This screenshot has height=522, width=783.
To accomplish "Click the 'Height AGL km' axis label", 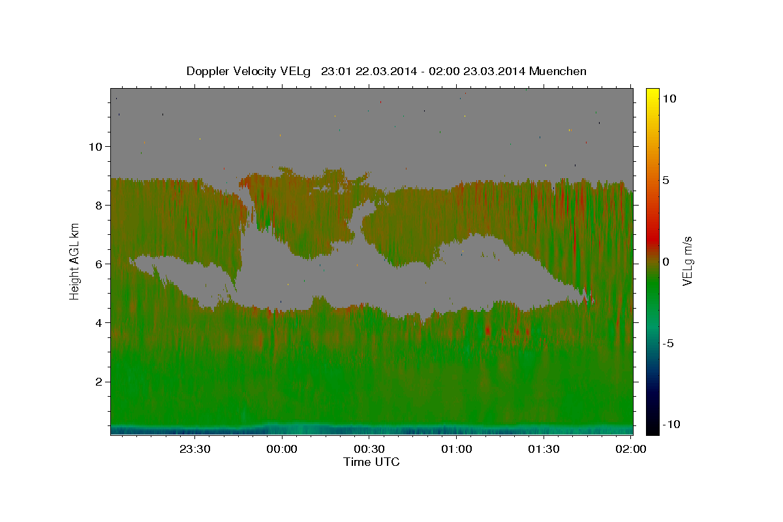I will (74, 261).
